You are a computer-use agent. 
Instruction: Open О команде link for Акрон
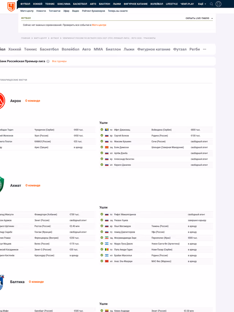[x=33, y=101]
